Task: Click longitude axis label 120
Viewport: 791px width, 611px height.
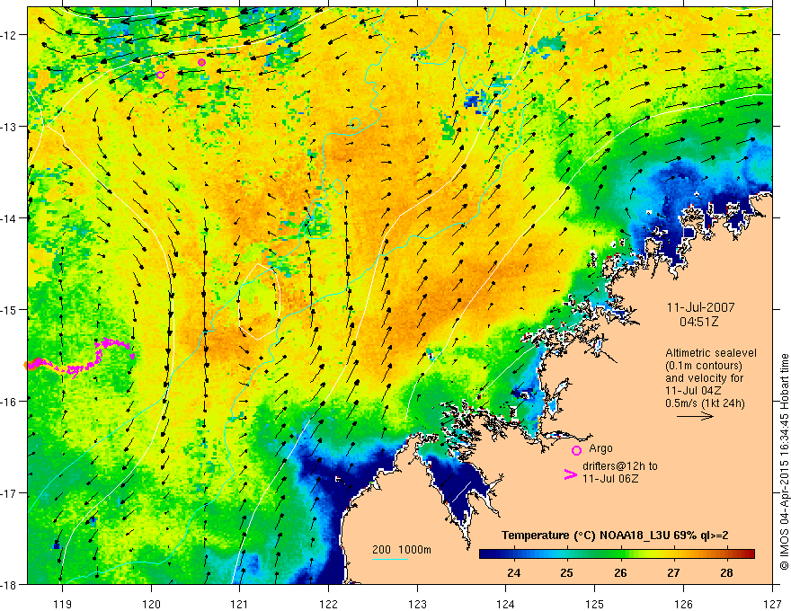Action: (151, 604)
